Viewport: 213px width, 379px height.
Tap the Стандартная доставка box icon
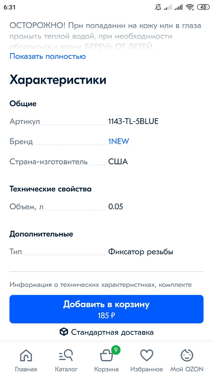coord(64,332)
